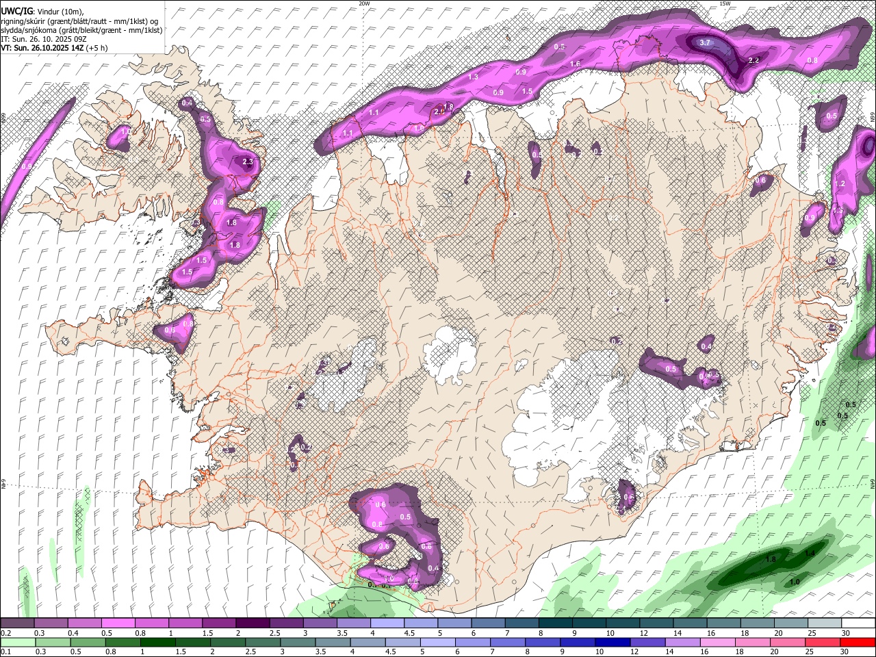This screenshot has width=876, height=657.
Task: Click the 'IT: Sun. 26. 10. 2025 09Z' line
Action: click(43, 39)
